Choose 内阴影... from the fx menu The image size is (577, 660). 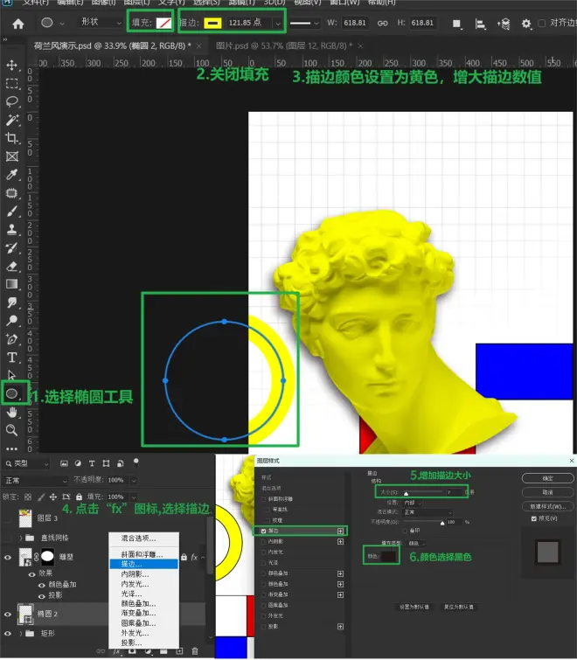144,574
